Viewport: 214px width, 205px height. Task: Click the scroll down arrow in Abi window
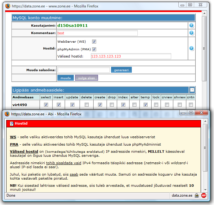pyautogui.click(x=205, y=190)
